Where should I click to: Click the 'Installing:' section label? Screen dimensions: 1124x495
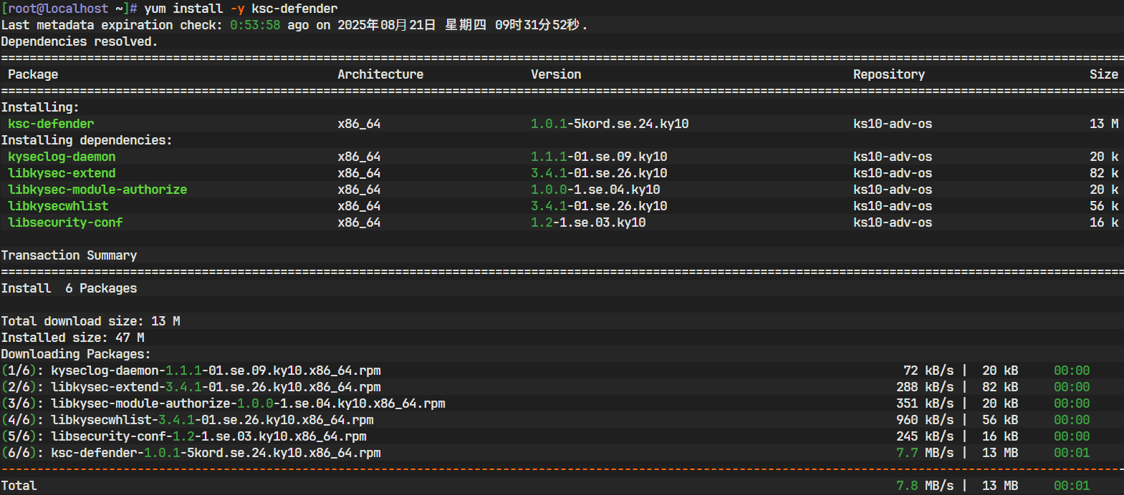pos(40,107)
